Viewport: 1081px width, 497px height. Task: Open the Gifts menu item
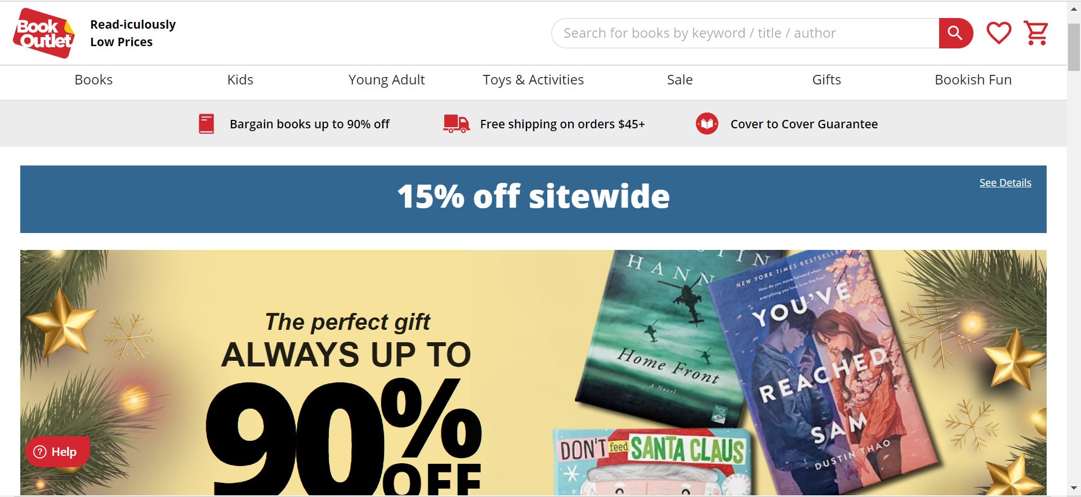(x=827, y=80)
